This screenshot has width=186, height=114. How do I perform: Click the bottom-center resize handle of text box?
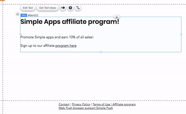(x=101, y=52)
